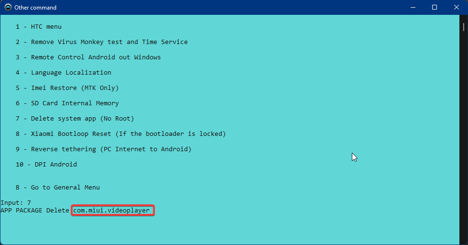Minimize the Other command window

pos(413,7)
